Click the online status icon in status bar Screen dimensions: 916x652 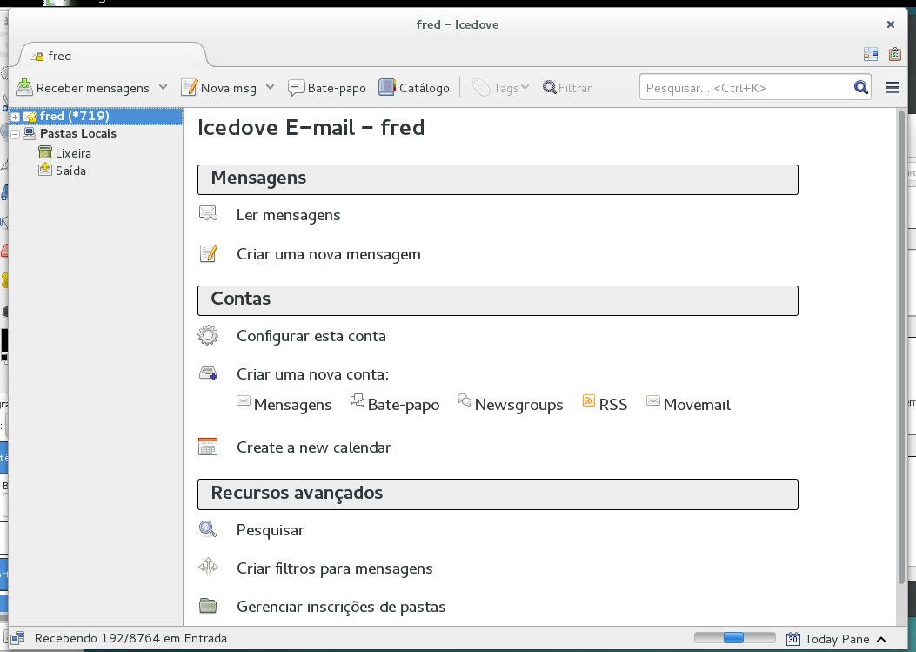tap(17, 638)
